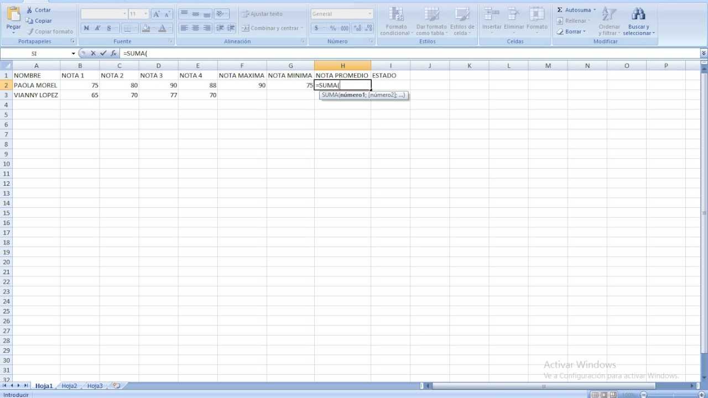Image resolution: width=708 pixels, height=398 pixels.
Task: Decrease the indent
Action: point(220,28)
